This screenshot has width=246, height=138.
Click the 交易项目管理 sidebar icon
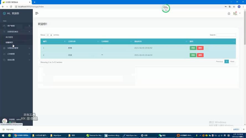[4, 48]
